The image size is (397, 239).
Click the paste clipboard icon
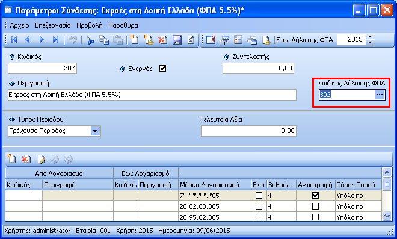[x=118, y=40]
